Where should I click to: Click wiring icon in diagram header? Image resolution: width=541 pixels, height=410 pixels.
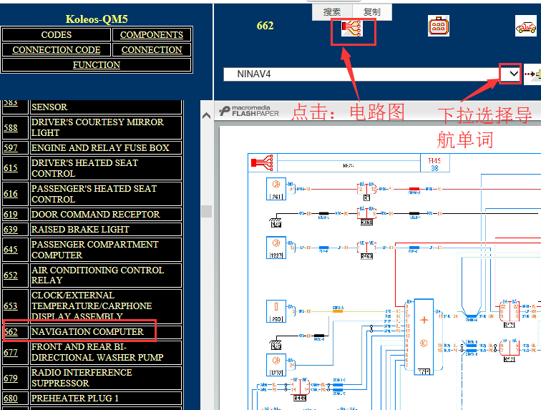coord(262,162)
